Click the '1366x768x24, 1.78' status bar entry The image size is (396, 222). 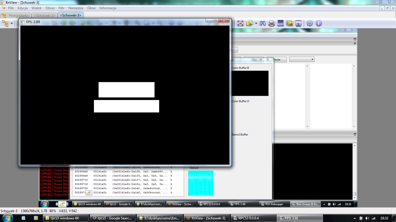click(34, 211)
